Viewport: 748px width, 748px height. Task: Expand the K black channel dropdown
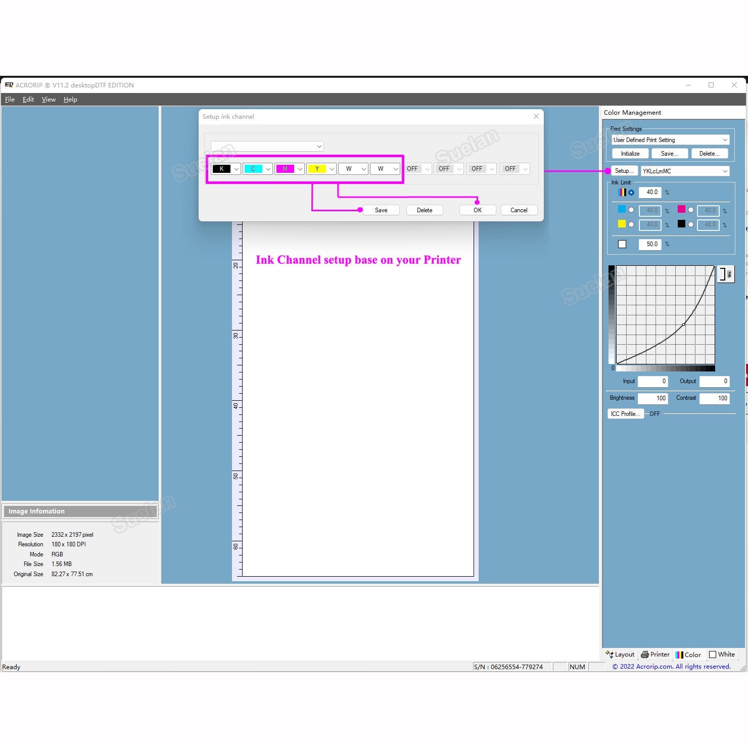237,169
